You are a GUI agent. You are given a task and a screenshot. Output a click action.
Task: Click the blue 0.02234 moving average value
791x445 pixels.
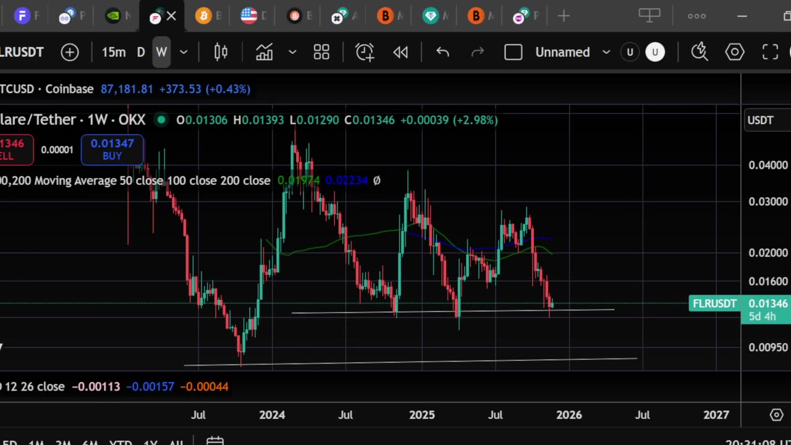(x=346, y=180)
